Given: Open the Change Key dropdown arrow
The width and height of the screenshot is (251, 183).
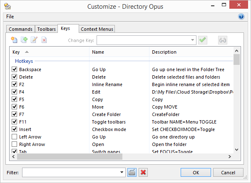Looking at the screenshot, I should coord(192,40).
